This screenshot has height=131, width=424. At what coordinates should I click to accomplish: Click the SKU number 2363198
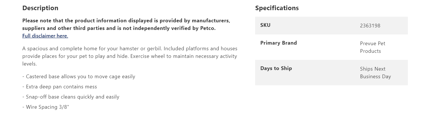pos(370,26)
